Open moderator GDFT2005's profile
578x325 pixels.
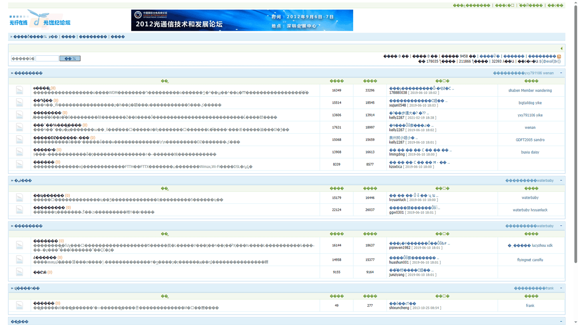point(524,140)
